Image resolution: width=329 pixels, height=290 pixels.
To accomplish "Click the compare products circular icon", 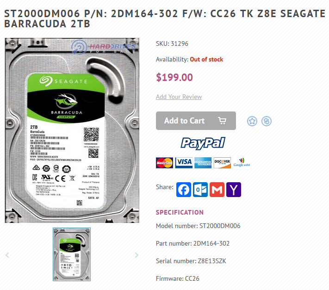I will (267, 121).
